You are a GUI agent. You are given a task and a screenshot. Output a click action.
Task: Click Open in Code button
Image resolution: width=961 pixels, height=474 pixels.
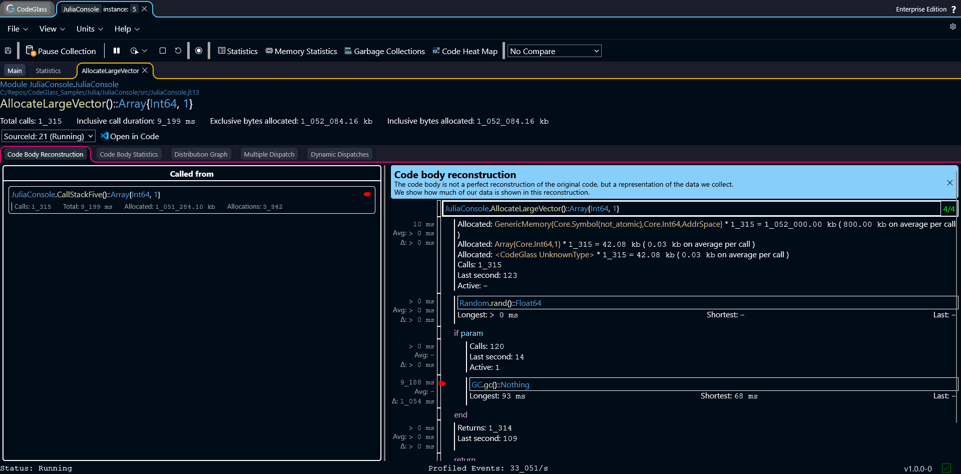click(130, 136)
